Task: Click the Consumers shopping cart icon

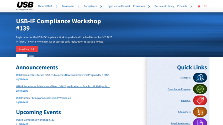Action: [x=200, y=112]
